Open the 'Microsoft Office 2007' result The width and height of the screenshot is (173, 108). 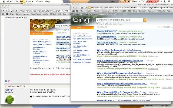click(x=107, y=31)
